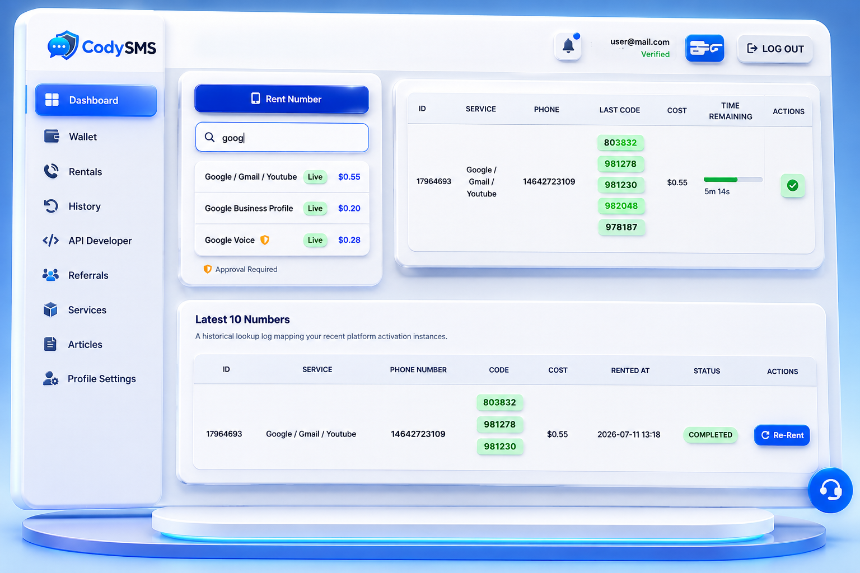Click phone 14642723109 in active rental table
860x573 pixels.
pos(549,181)
